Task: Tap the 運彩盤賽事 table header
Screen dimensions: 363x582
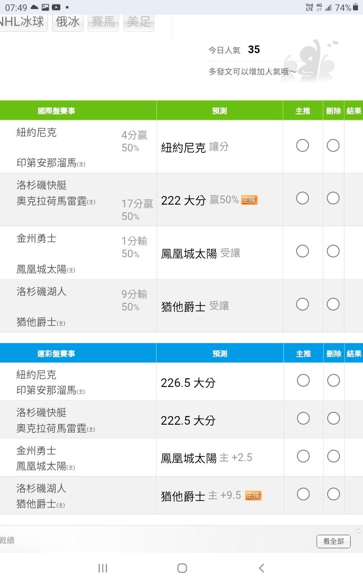Action: (56, 353)
